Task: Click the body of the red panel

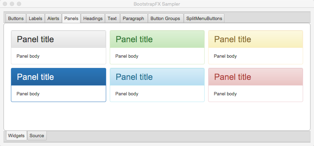Action: point(256,94)
